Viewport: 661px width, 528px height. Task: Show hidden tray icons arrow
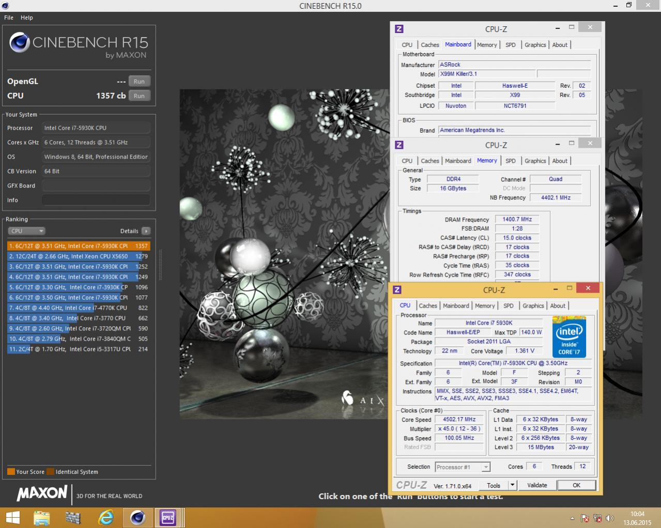572,518
